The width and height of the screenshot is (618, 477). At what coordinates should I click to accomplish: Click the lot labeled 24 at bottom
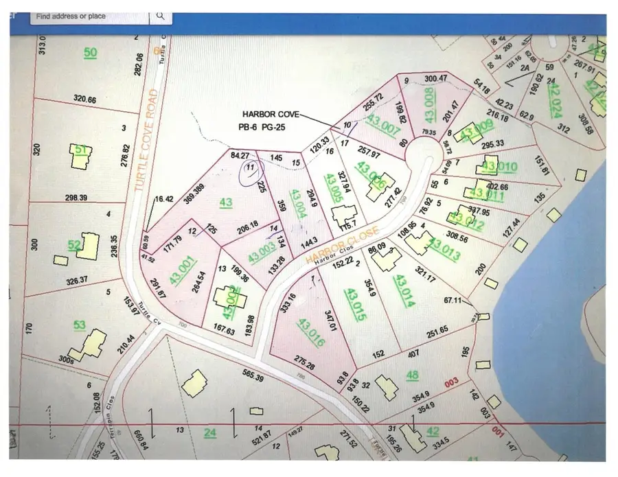tap(209, 432)
